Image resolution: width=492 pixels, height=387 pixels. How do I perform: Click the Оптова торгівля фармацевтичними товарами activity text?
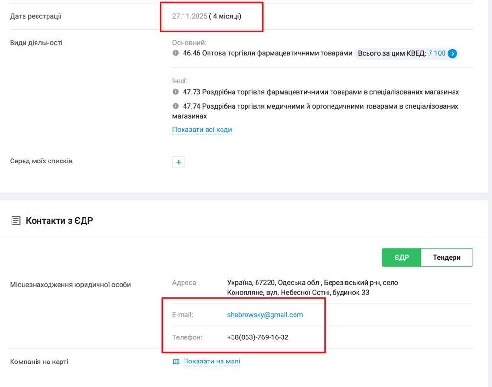[x=268, y=53]
